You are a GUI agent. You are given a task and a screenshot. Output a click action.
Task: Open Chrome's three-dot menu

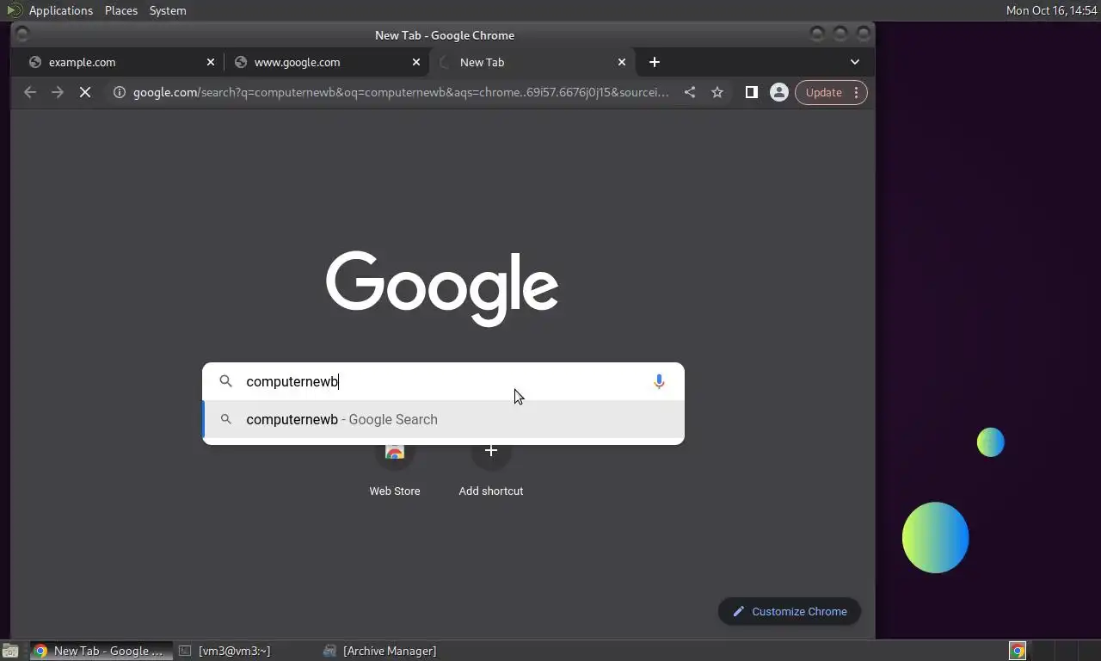click(856, 92)
